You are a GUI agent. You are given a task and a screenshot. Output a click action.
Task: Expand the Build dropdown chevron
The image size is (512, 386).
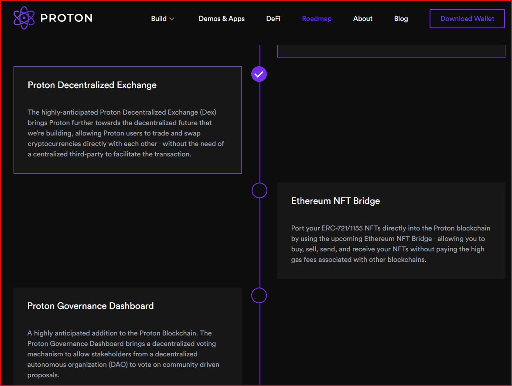[x=172, y=19]
